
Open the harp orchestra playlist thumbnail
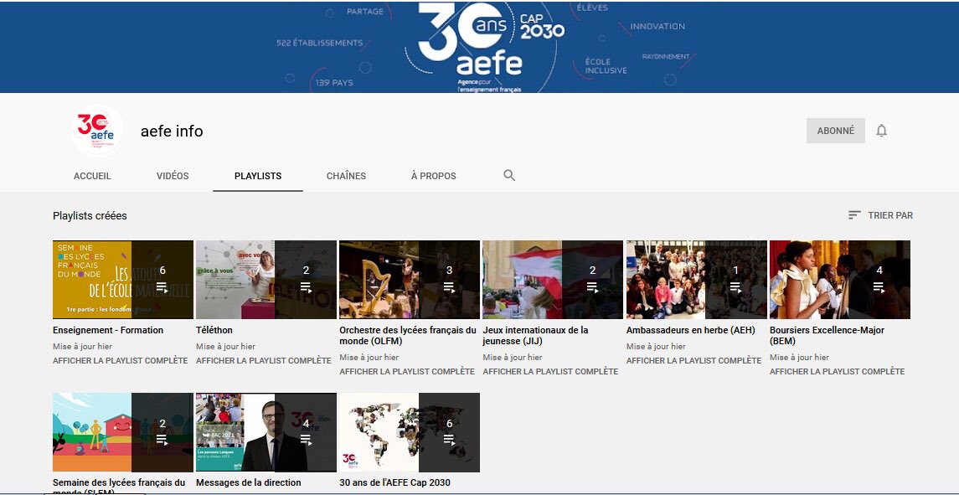[410, 280]
